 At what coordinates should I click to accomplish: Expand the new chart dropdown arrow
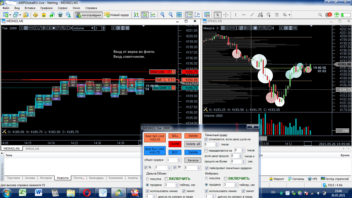10,15
